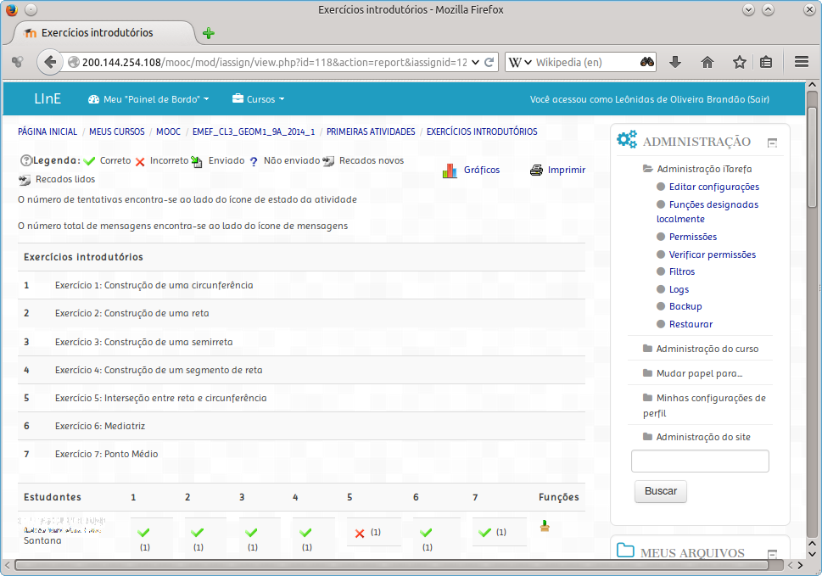Open the Gráficos bar chart icon
This screenshot has width=822, height=576.
(x=450, y=171)
